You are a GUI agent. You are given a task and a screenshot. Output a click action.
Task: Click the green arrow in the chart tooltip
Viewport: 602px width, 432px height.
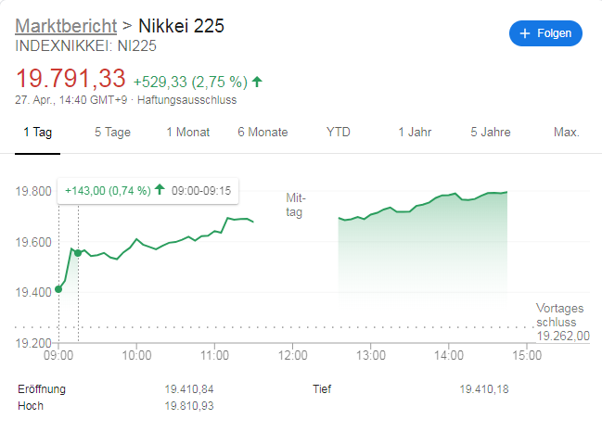tap(160, 190)
